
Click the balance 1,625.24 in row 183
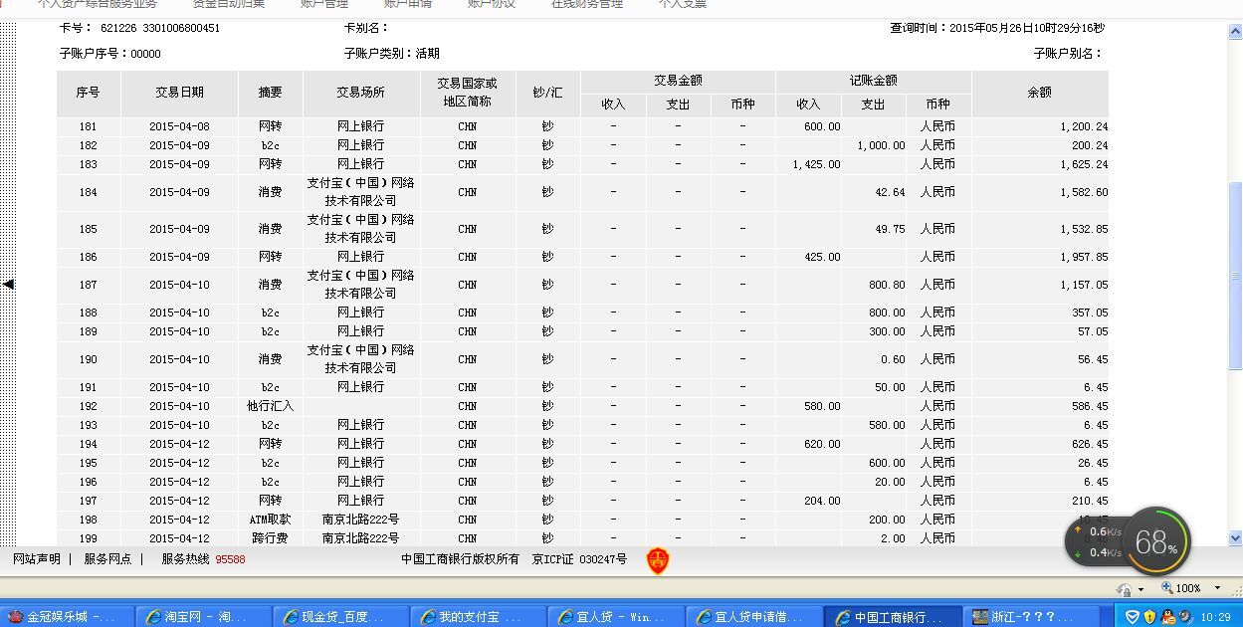1084,164
